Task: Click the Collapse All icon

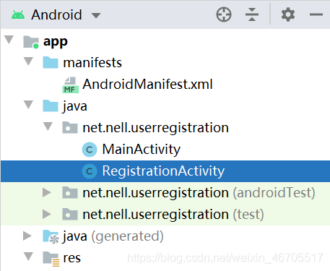Action: pyautogui.click(x=252, y=14)
